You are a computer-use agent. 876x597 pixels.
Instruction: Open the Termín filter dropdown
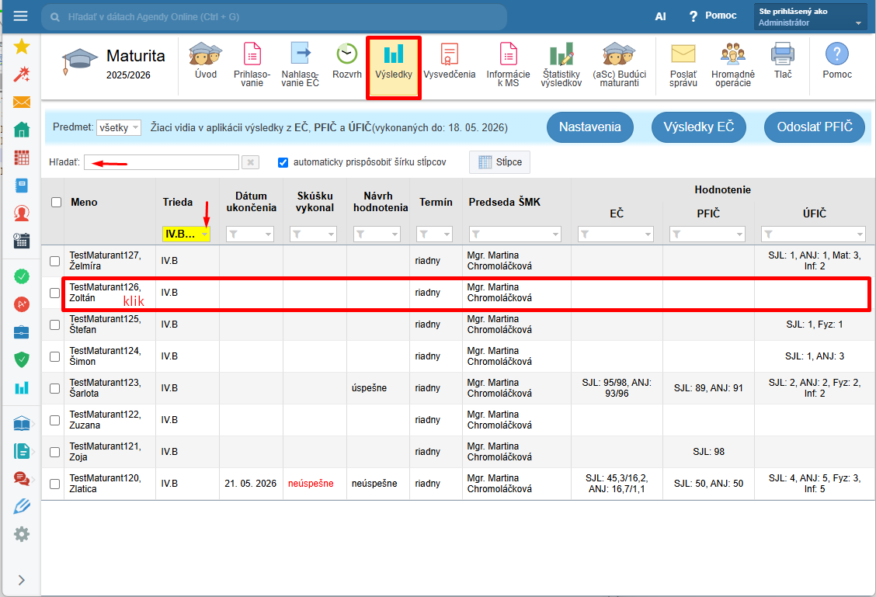[435, 234]
